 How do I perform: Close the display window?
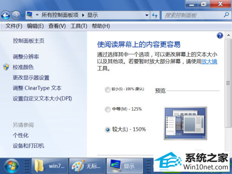pyautogui.click(x=220, y=4)
